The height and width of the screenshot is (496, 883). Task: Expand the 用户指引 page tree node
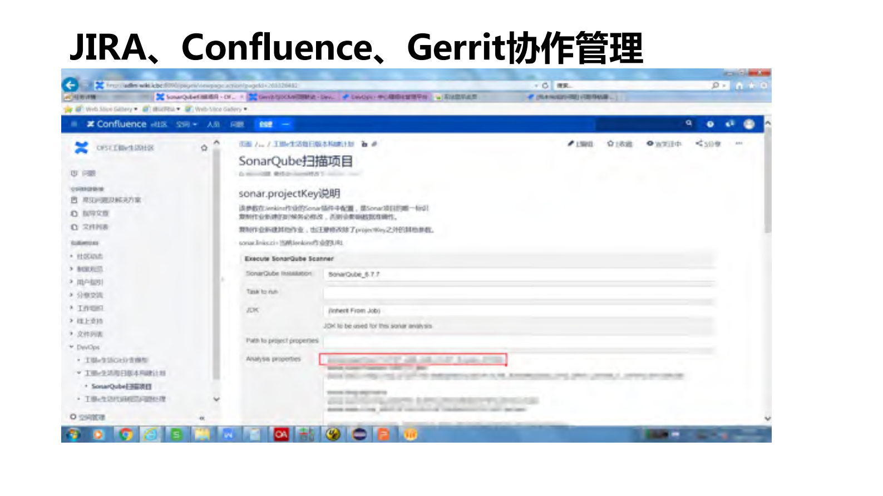tap(71, 282)
